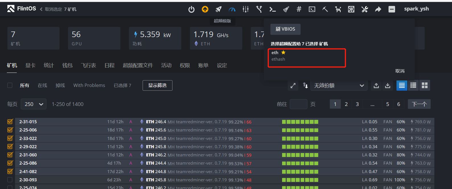Select the compact list view icon
This screenshot has height=189, width=452.
[413, 85]
